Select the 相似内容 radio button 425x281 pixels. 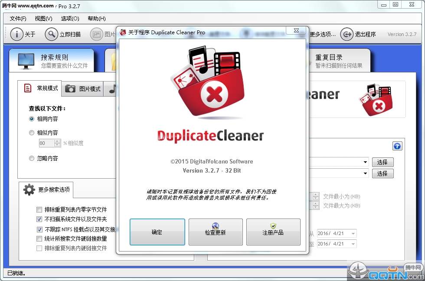pos(32,133)
